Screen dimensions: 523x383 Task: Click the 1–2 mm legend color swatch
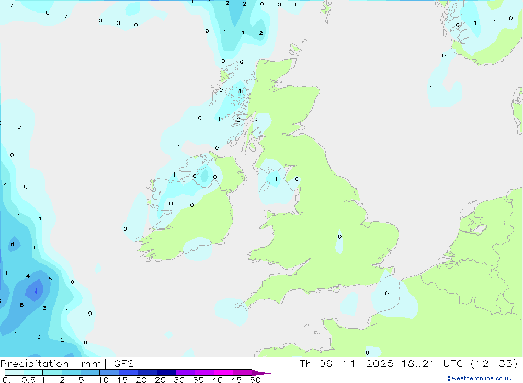[52, 373]
